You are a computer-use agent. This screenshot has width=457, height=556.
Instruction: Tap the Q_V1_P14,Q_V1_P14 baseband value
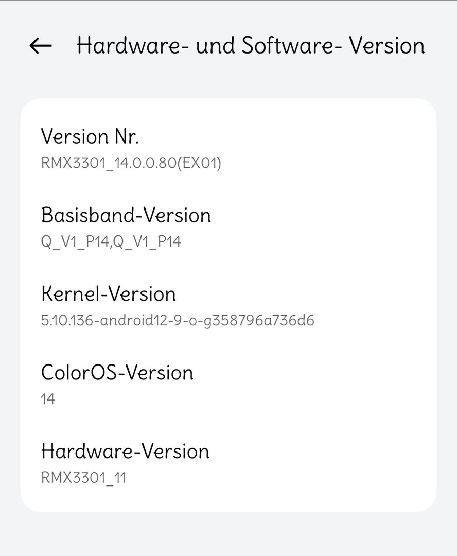111,242
